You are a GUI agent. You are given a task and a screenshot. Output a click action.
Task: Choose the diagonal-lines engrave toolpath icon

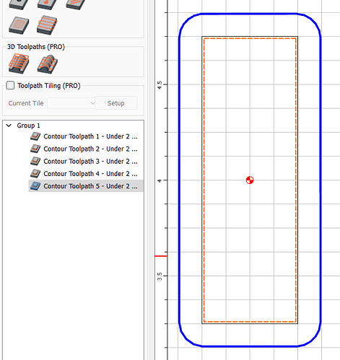click(x=76, y=4)
